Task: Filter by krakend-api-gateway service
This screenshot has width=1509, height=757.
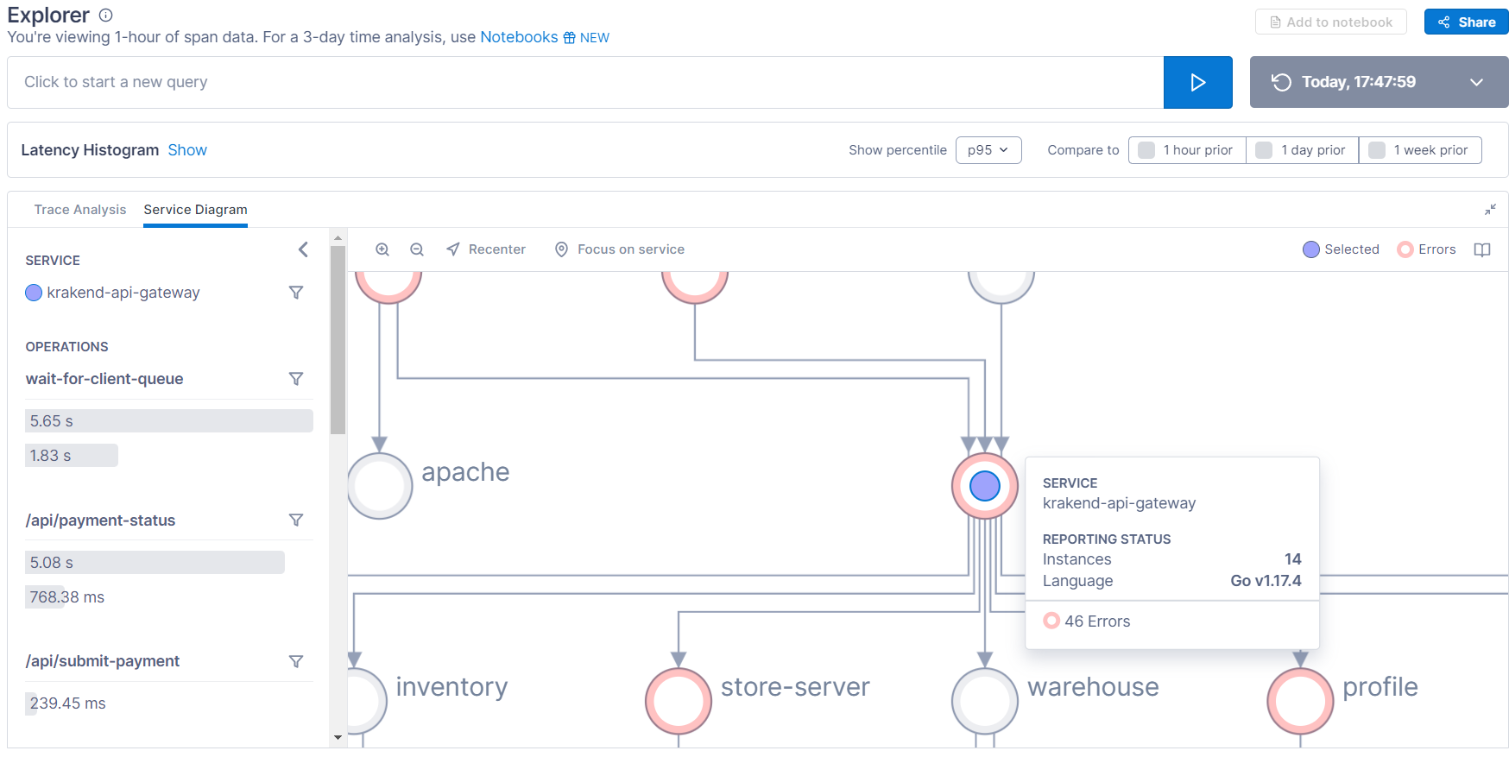Action: [296, 293]
